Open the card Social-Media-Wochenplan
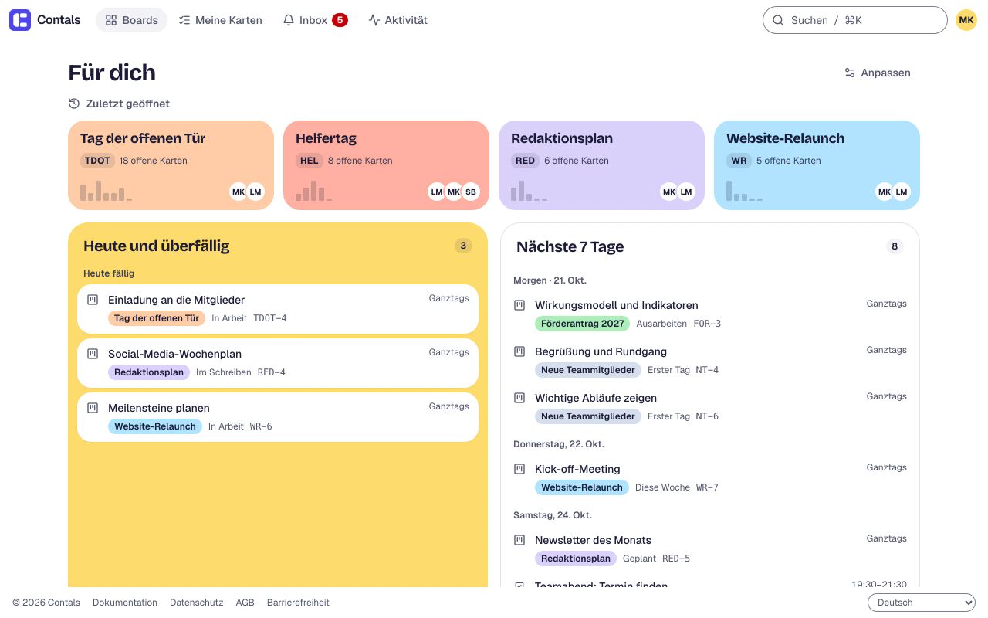988x618 pixels. click(278, 363)
